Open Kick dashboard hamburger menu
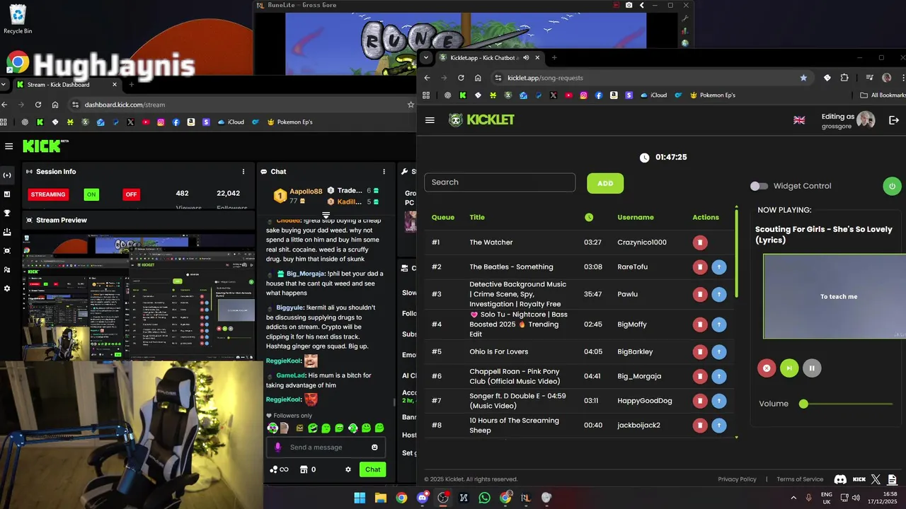Image resolution: width=906 pixels, height=509 pixels. coord(8,146)
